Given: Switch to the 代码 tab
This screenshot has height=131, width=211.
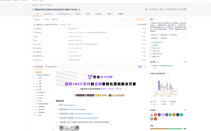Looking at the screenshot, I should [x=37, y=14].
